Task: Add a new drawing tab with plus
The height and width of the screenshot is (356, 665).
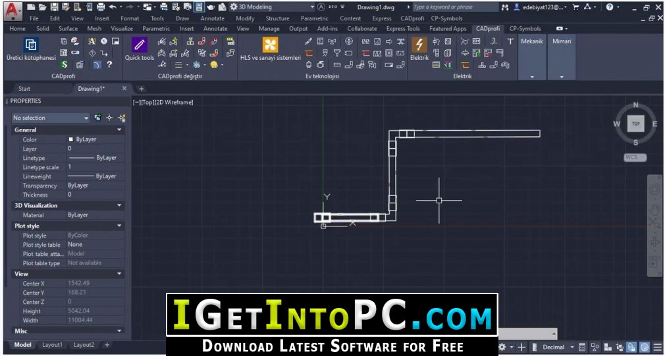Action: [x=142, y=89]
